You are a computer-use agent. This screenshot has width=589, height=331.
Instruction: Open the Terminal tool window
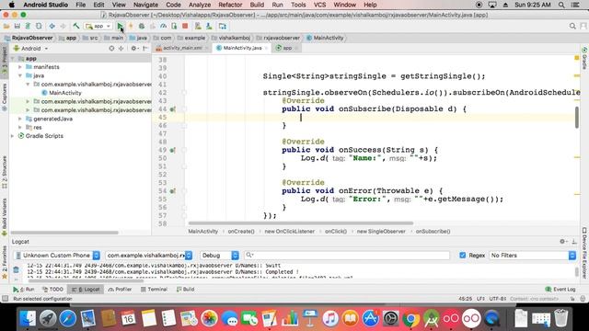(154, 290)
